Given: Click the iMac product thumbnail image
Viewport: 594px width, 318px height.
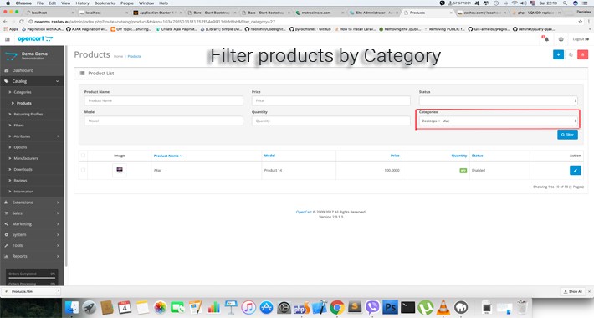Looking at the screenshot, I should 120,170.
